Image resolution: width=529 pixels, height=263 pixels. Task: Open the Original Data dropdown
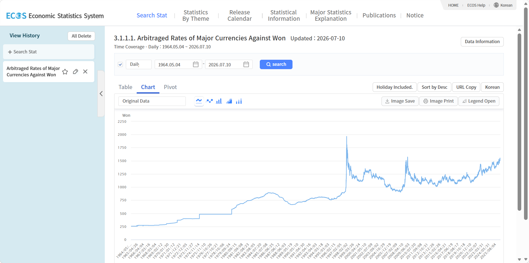point(152,101)
